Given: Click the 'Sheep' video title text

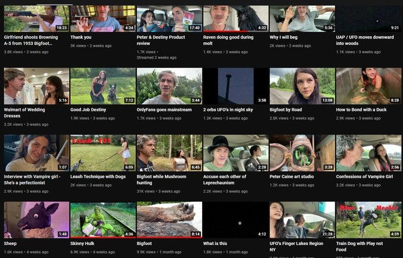Looking at the screenshot, I should pyautogui.click(x=10, y=243).
